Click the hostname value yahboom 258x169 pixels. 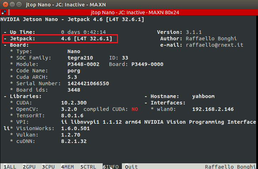click(203, 96)
